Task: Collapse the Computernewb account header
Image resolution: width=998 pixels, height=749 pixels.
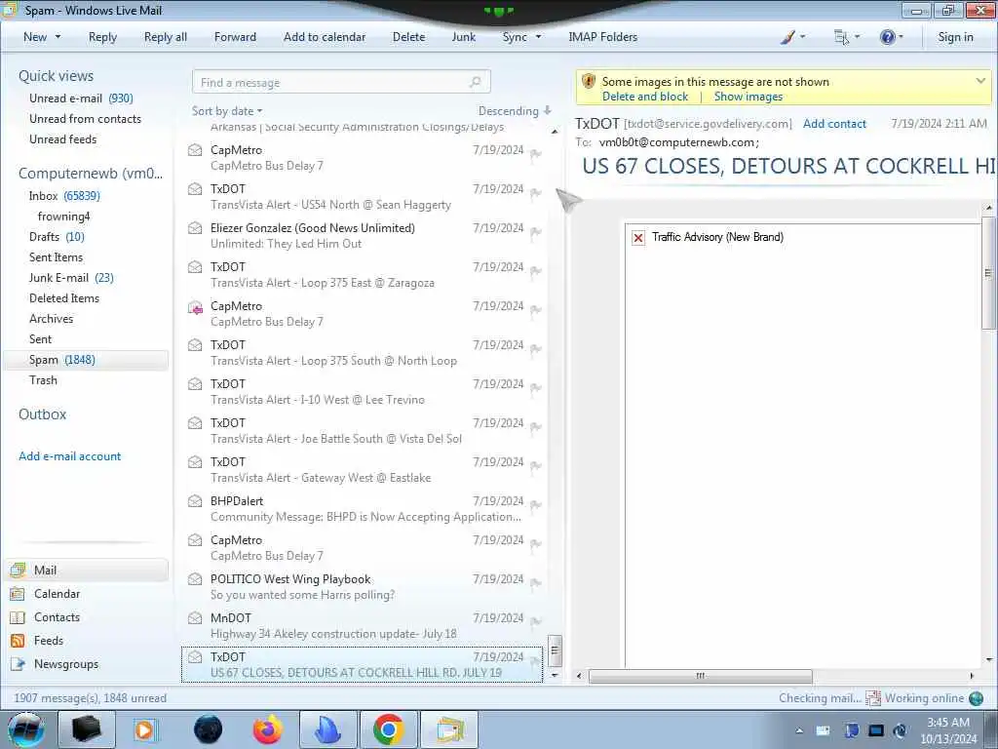Action: (91, 174)
